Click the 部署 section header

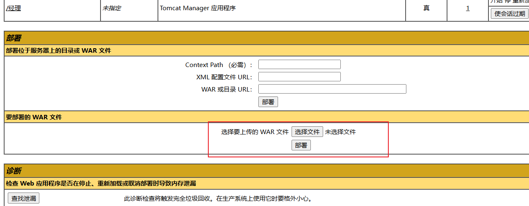pyautogui.click(x=267, y=38)
